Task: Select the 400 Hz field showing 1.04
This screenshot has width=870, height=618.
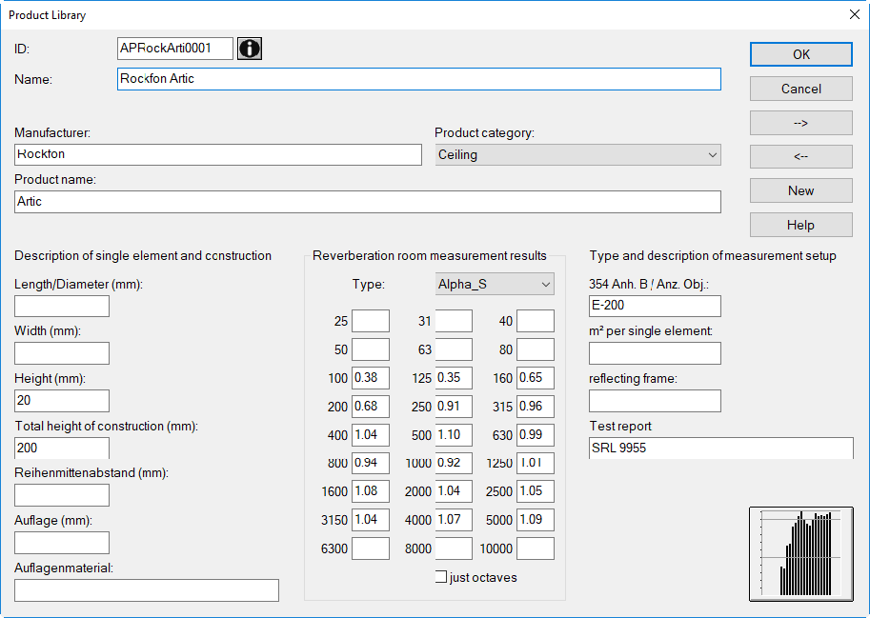Action: pyautogui.click(x=371, y=434)
